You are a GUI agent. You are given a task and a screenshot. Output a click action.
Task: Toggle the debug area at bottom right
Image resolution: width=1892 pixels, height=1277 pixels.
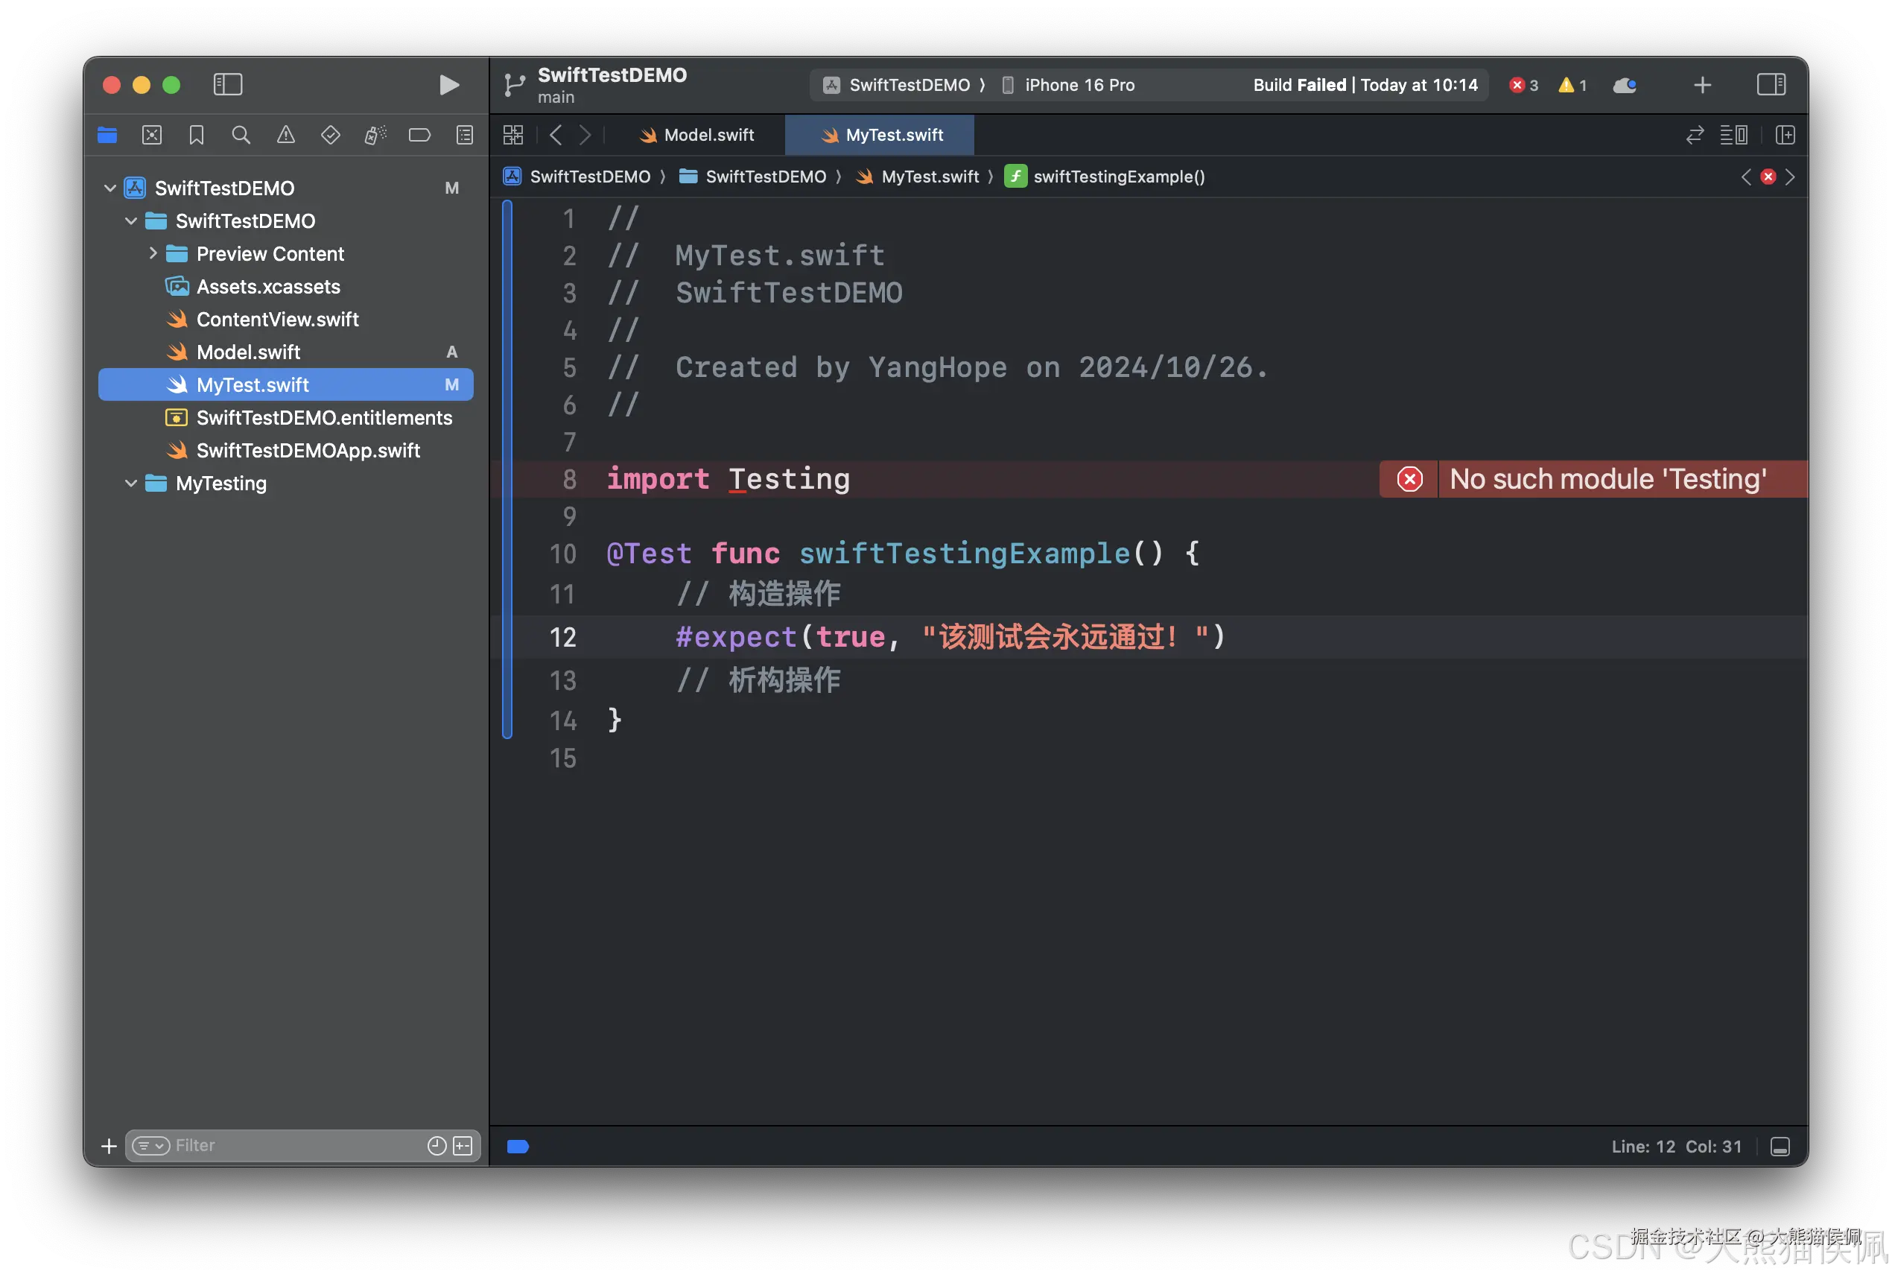pos(1780,1147)
